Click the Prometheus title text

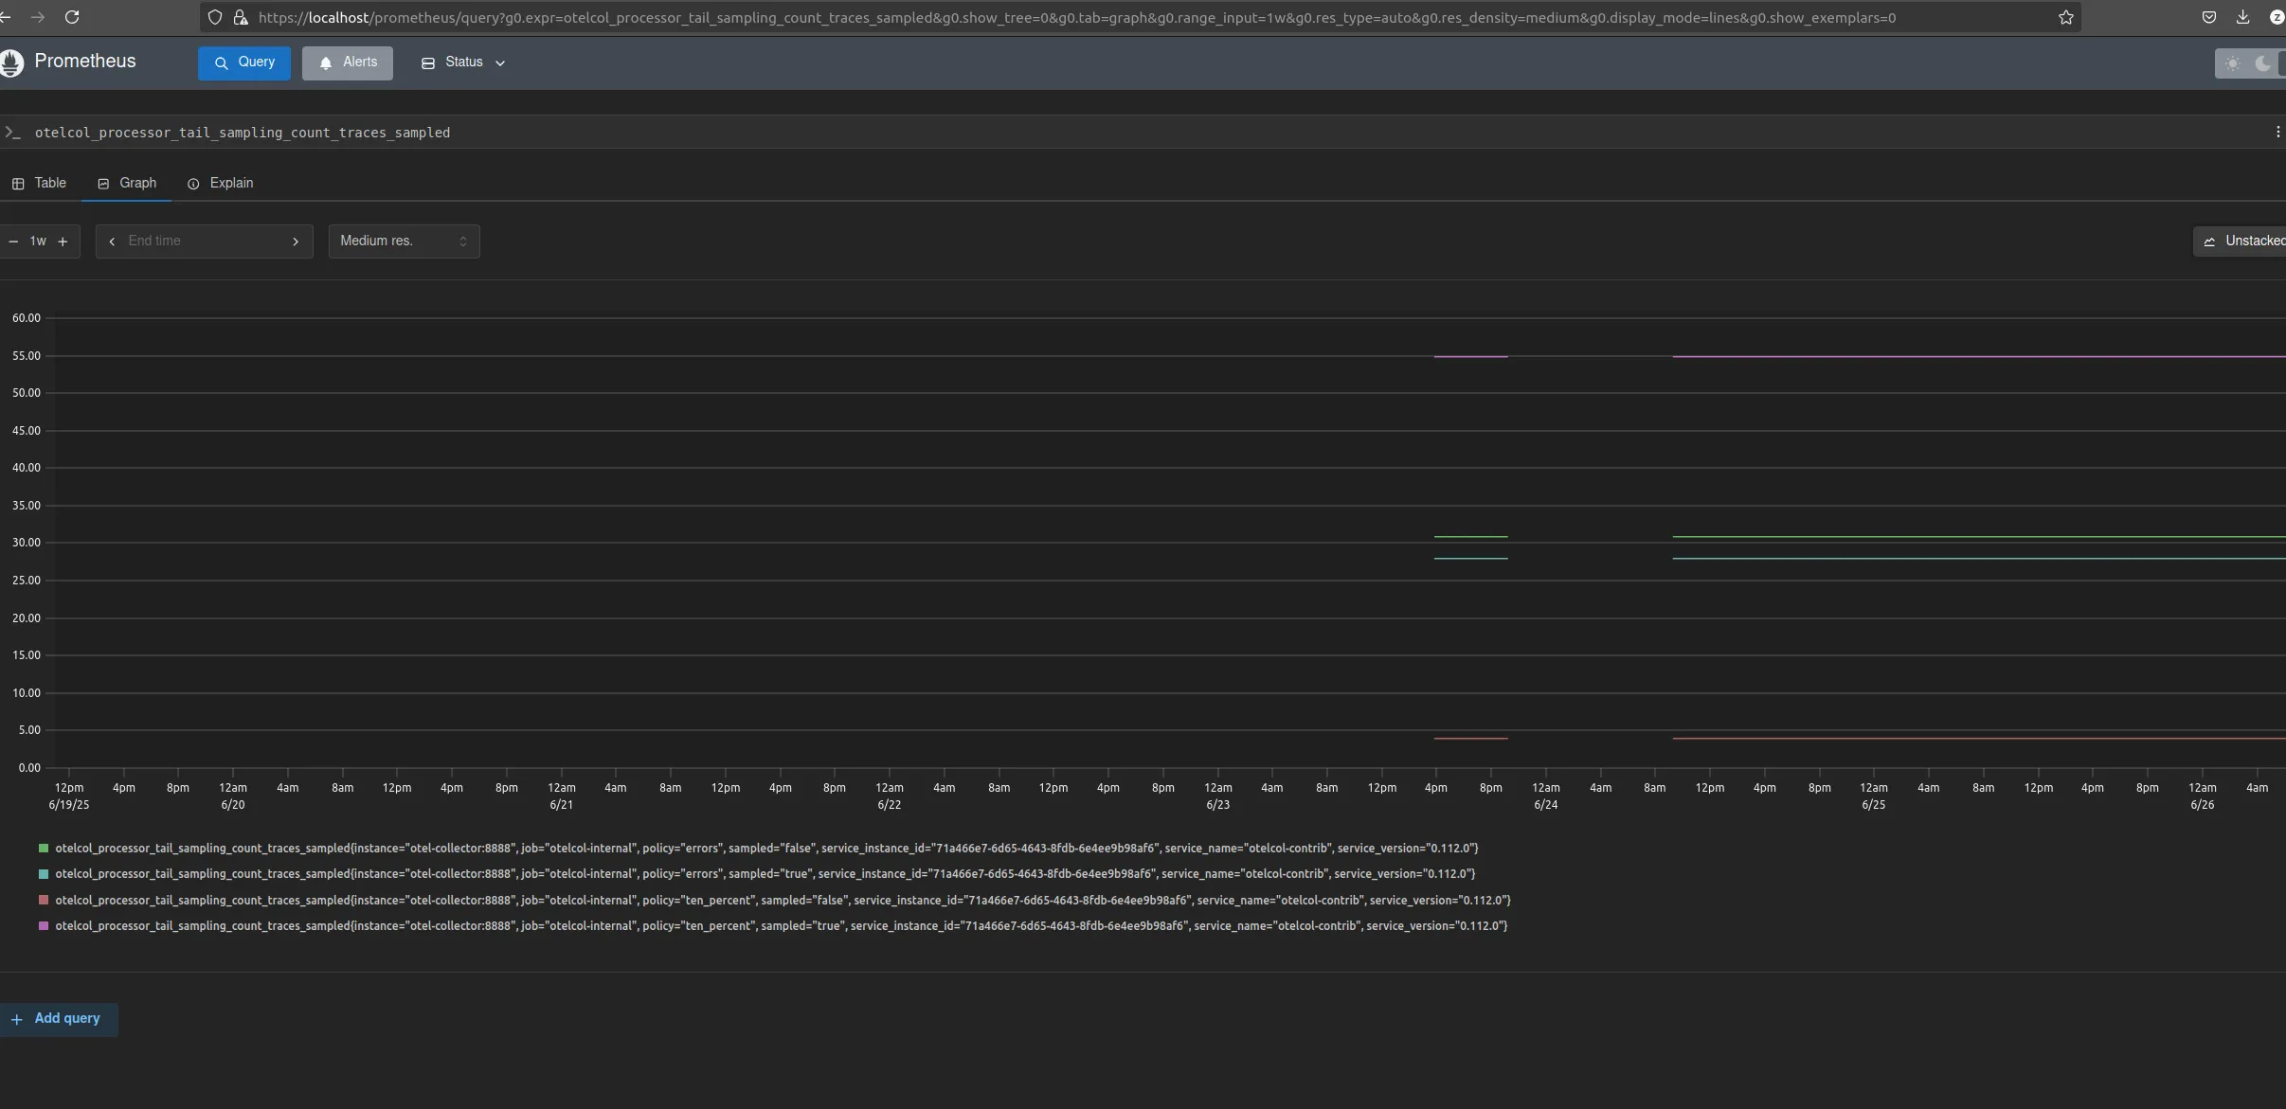click(85, 62)
